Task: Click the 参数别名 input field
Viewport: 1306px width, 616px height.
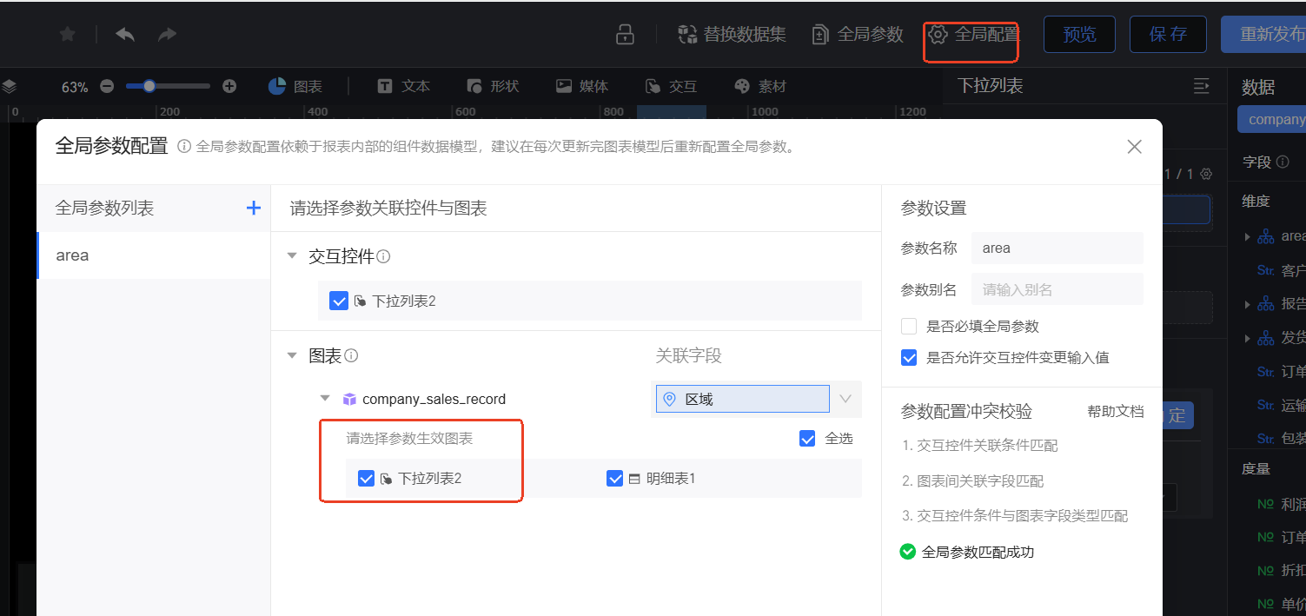Action: pyautogui.click(x=1057, y=289)
